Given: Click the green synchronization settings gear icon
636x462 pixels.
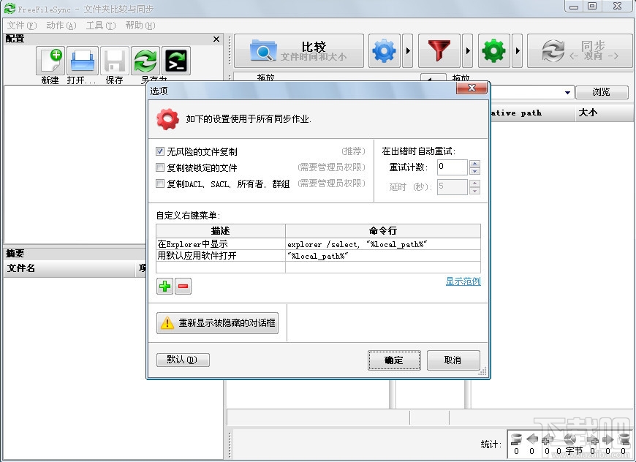Looking at the screenshot, I should [493, 50].
